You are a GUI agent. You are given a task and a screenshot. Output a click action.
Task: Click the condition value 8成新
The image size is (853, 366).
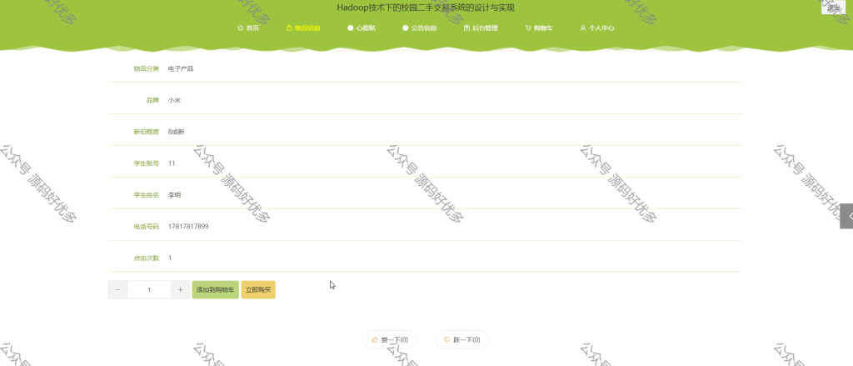pyautogui.click(x=177, y=132)
